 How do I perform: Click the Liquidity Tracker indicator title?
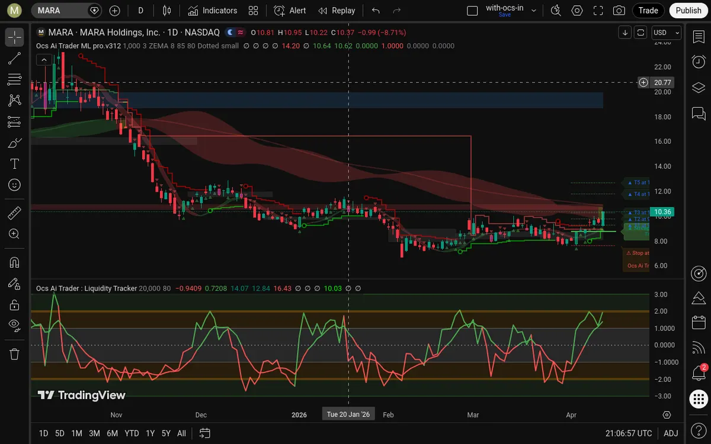click(87, 288)
